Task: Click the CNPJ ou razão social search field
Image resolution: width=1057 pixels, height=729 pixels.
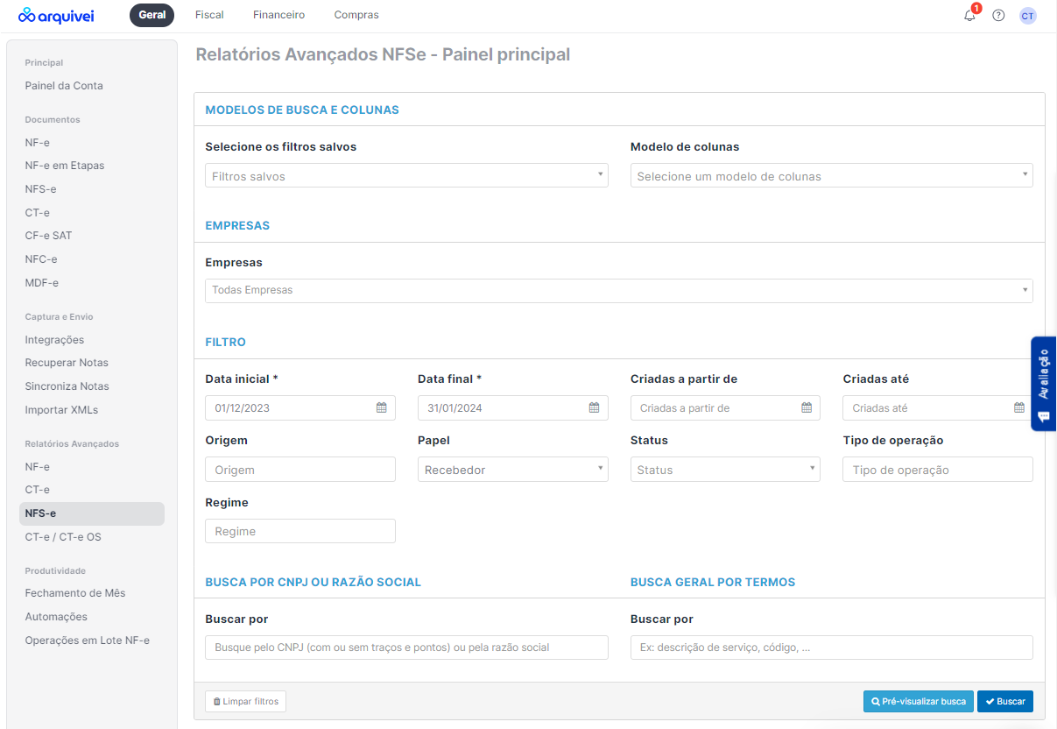Action: pos(406,648)
